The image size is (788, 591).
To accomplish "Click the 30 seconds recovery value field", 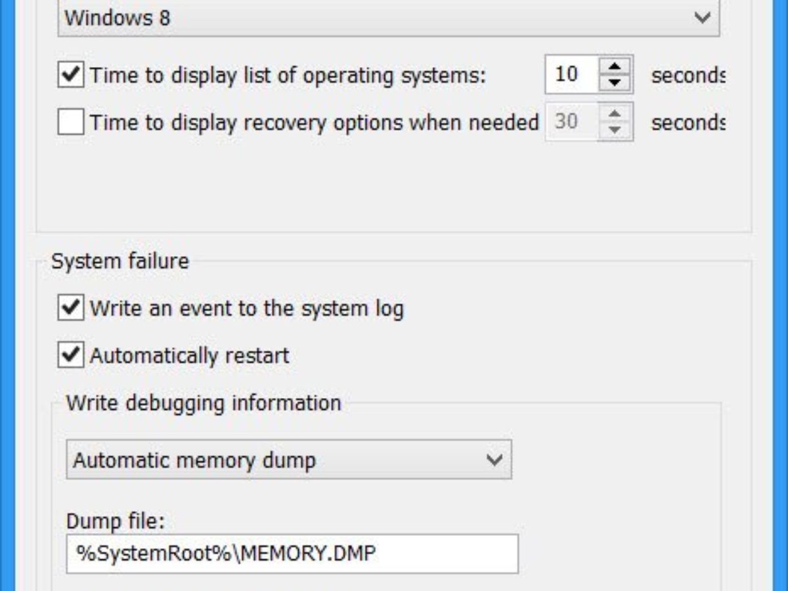I will point(569,122).
